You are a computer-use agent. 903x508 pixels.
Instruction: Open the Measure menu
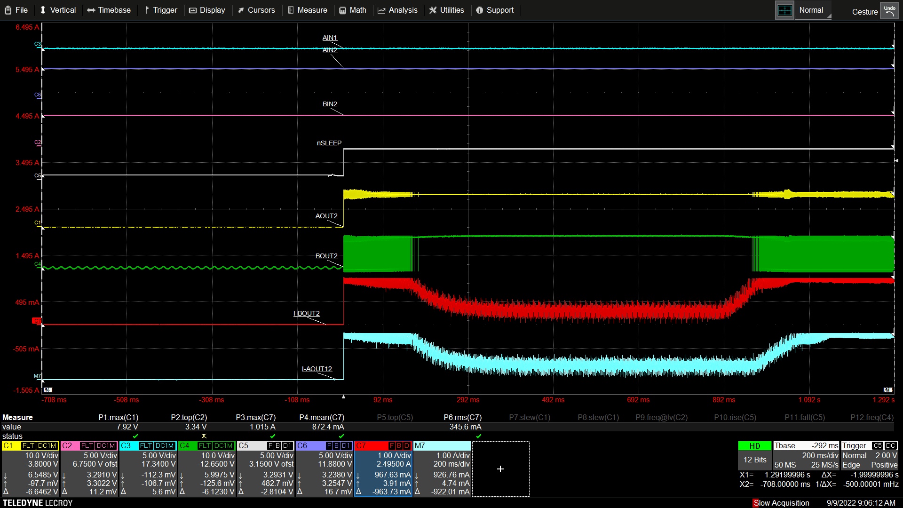308,10
